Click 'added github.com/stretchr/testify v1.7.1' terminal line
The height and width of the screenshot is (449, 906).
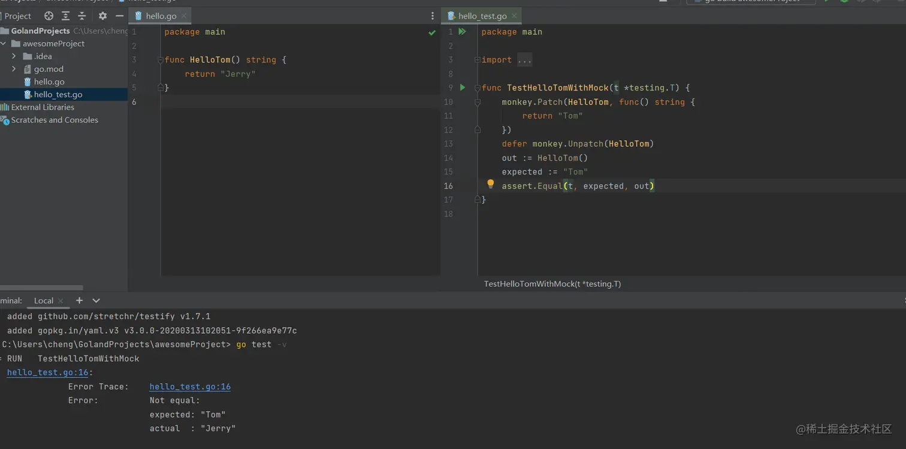point(108,317)
